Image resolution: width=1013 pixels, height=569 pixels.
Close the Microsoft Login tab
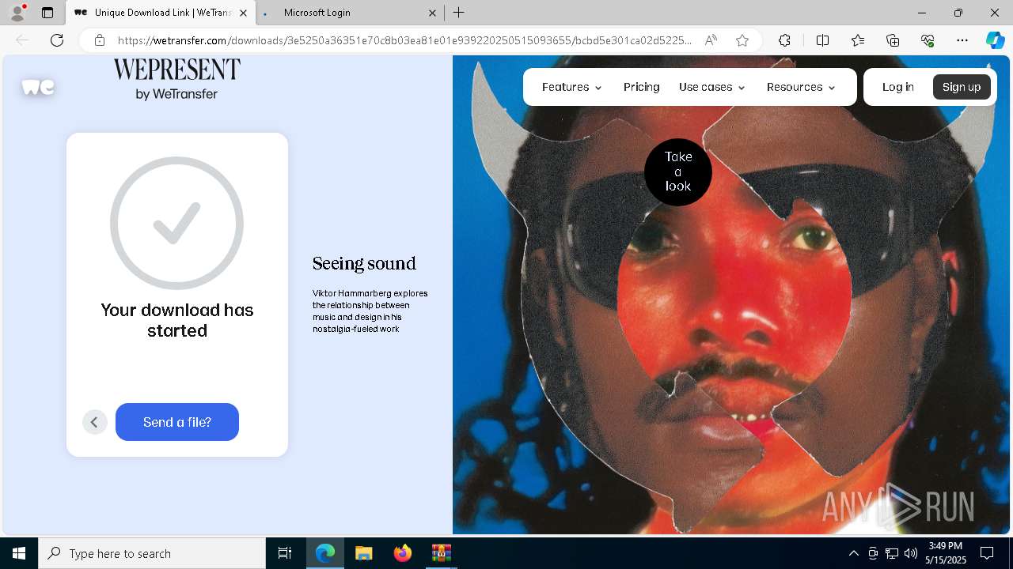pyautogui.click(x=433, y=13)
